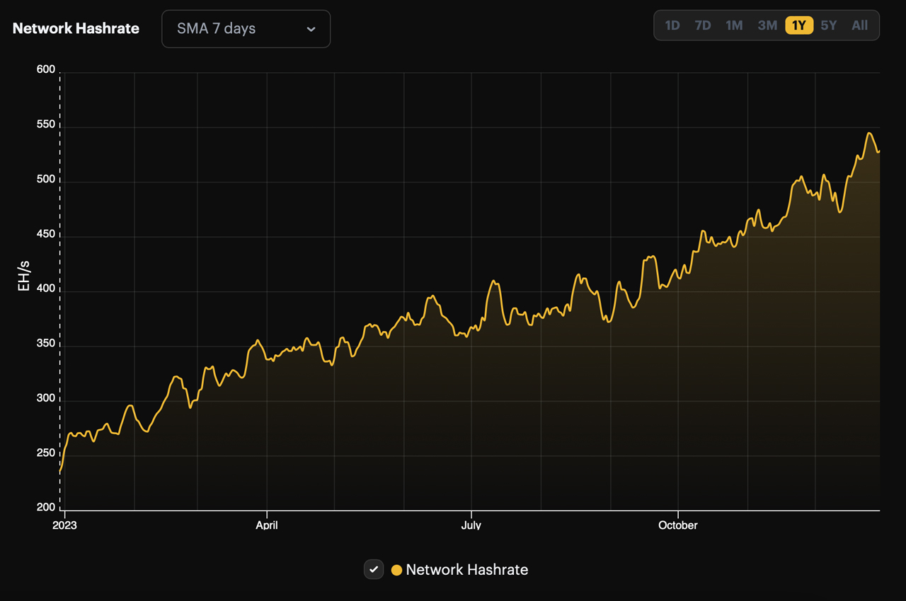
Task: Switch to the 7D time range
Action: 702,25
